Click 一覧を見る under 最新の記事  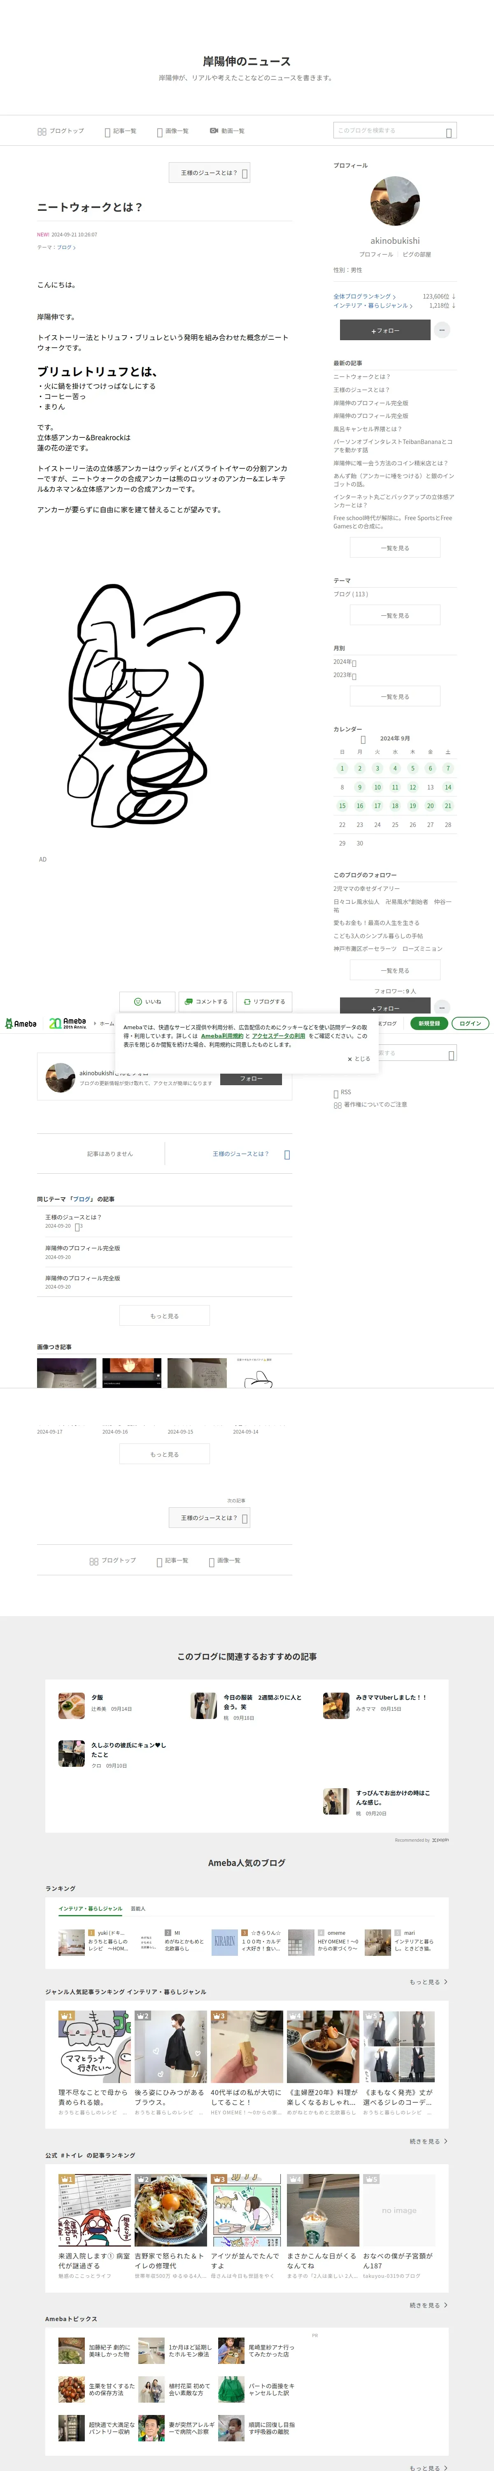(395, 548)
